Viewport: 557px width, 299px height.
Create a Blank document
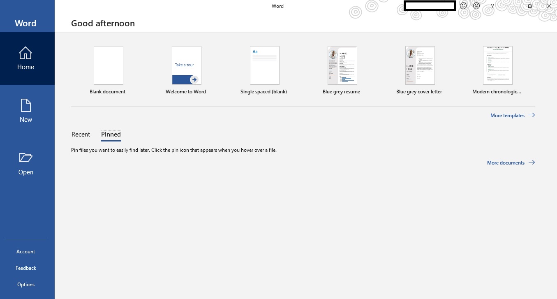108,70
